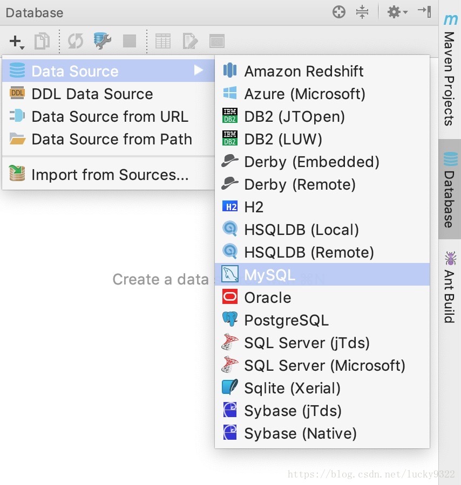461x485 pixels.
Task: Select H2 data source
Action: [322, 207]
